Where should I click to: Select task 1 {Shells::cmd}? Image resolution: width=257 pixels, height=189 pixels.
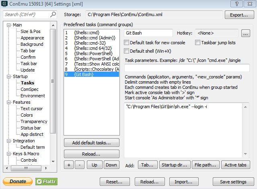[x=92, y=33]
